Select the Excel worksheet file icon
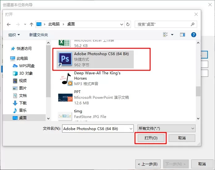The width and height of the screenshot is (215, 170). (x=65, y=43)
